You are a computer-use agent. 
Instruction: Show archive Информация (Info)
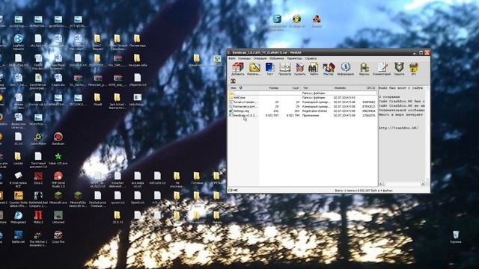tap(346, 69)
